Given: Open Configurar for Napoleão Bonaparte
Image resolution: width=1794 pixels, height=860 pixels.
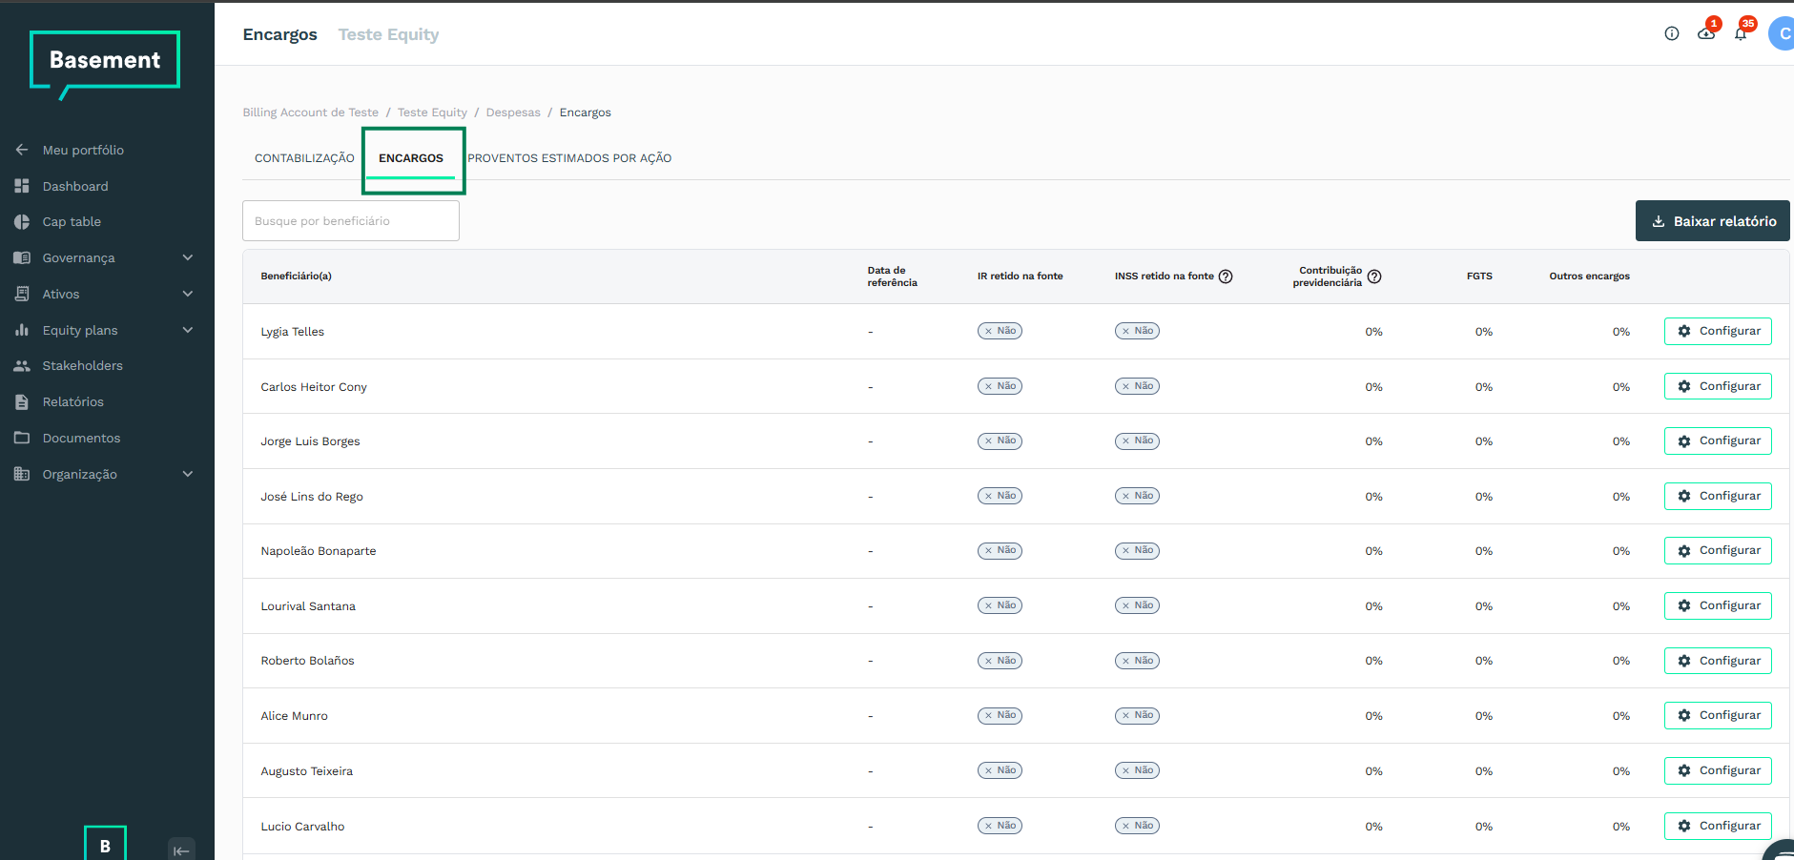Looking at the screenshot, I should coord(1718,550).
